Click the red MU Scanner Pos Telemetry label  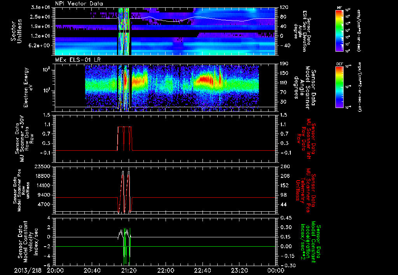305,190
